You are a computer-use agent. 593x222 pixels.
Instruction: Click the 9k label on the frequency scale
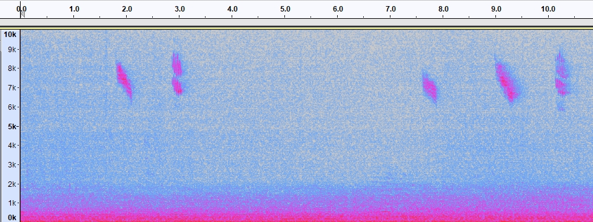coord(12,50)
